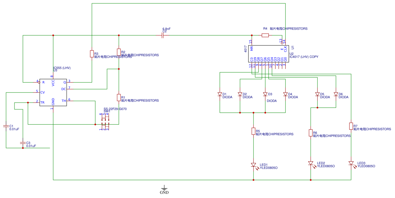The image size is (395, 198).
Task: Select the C3 capacitor symbol
Action: [23, 143]
